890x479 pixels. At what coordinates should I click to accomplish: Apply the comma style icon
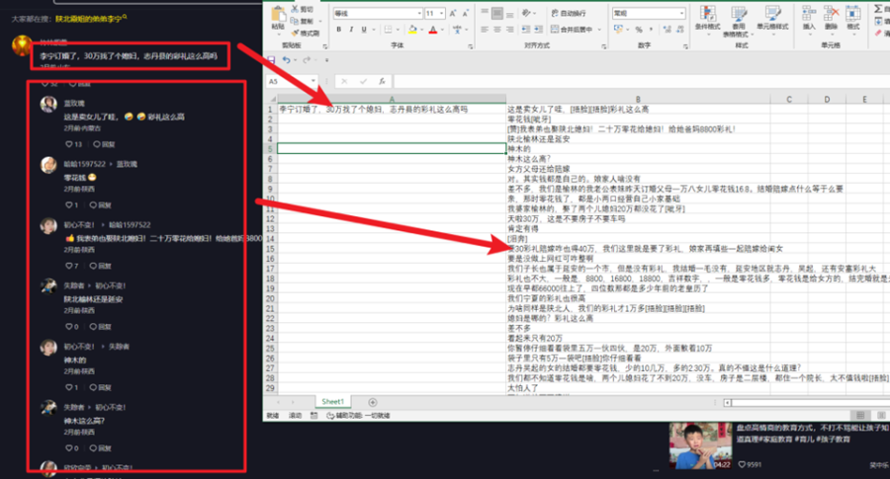coord(651,30)
